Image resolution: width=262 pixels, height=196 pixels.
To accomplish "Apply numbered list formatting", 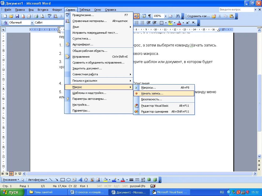I will (x=137, y=22).
